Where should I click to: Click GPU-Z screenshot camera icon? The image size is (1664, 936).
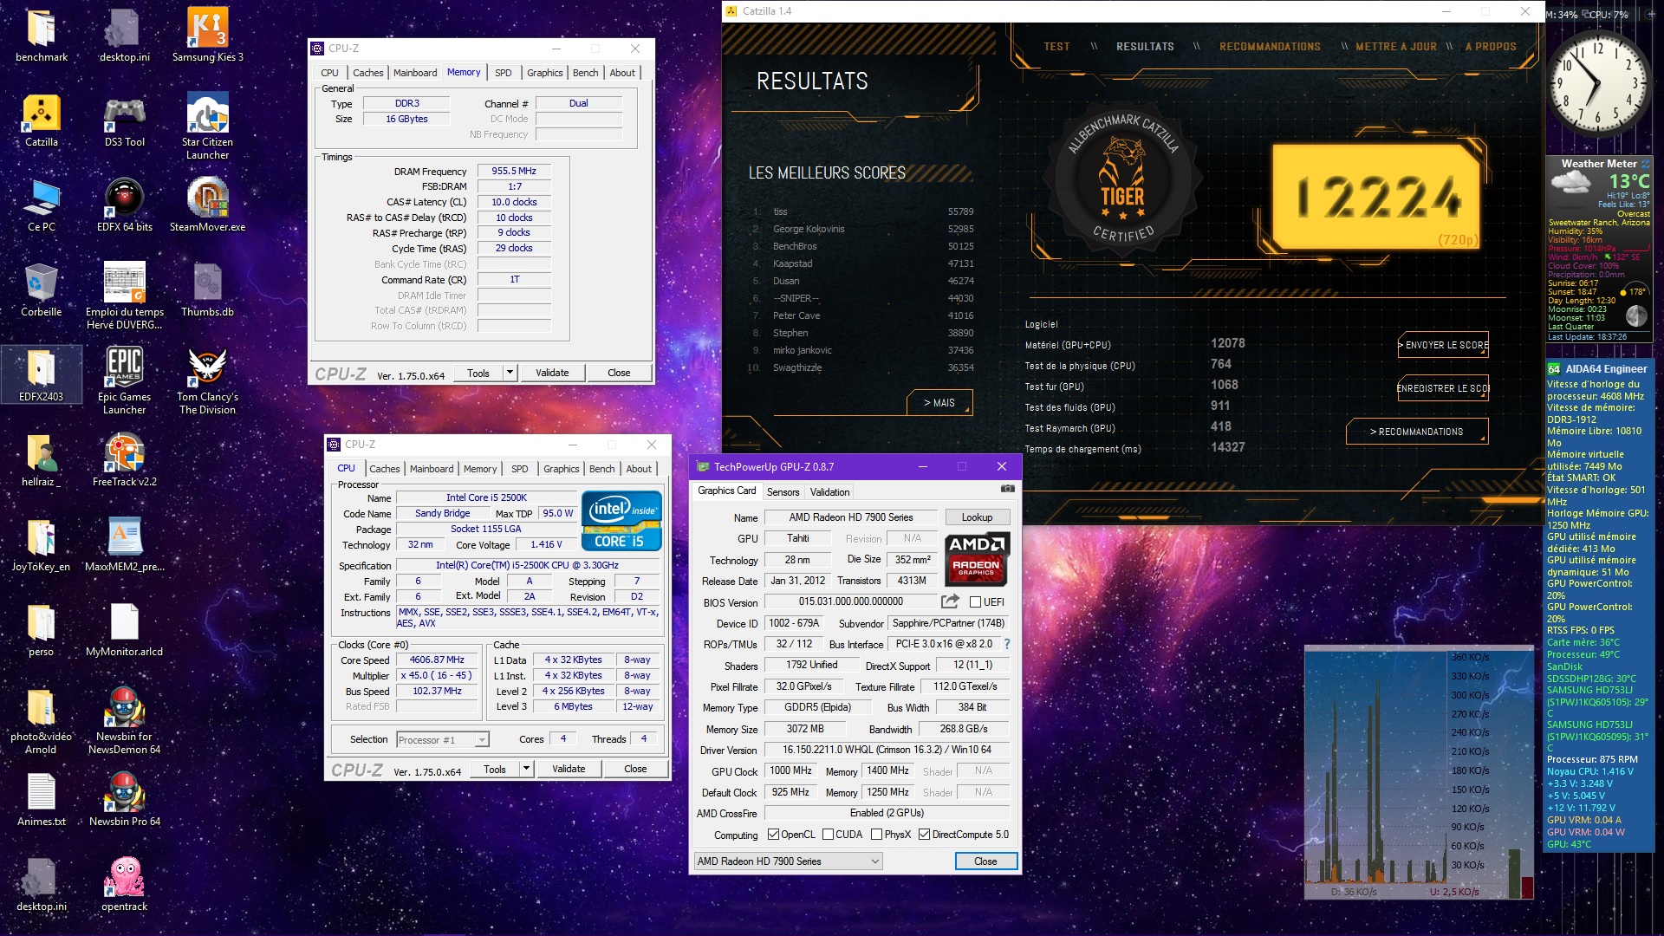[x=1007, y=490]
